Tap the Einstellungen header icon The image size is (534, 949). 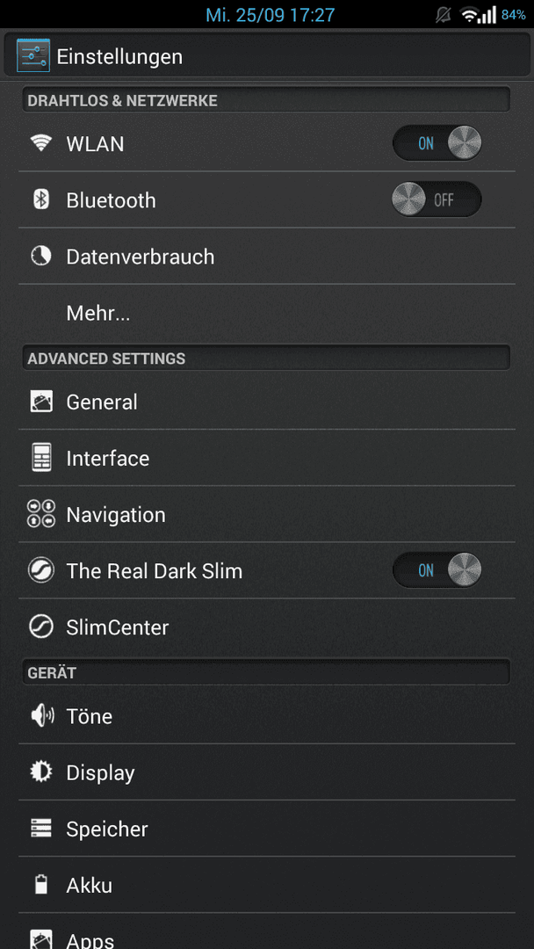pyautogui.click(x=32, y=55)
